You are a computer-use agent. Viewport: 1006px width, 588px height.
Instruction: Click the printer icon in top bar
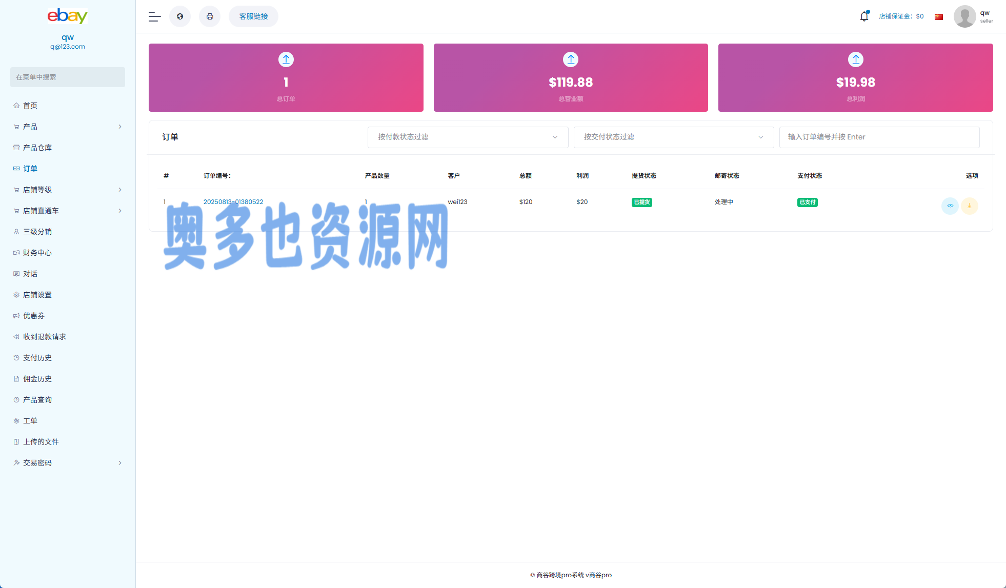pos(210,16)
